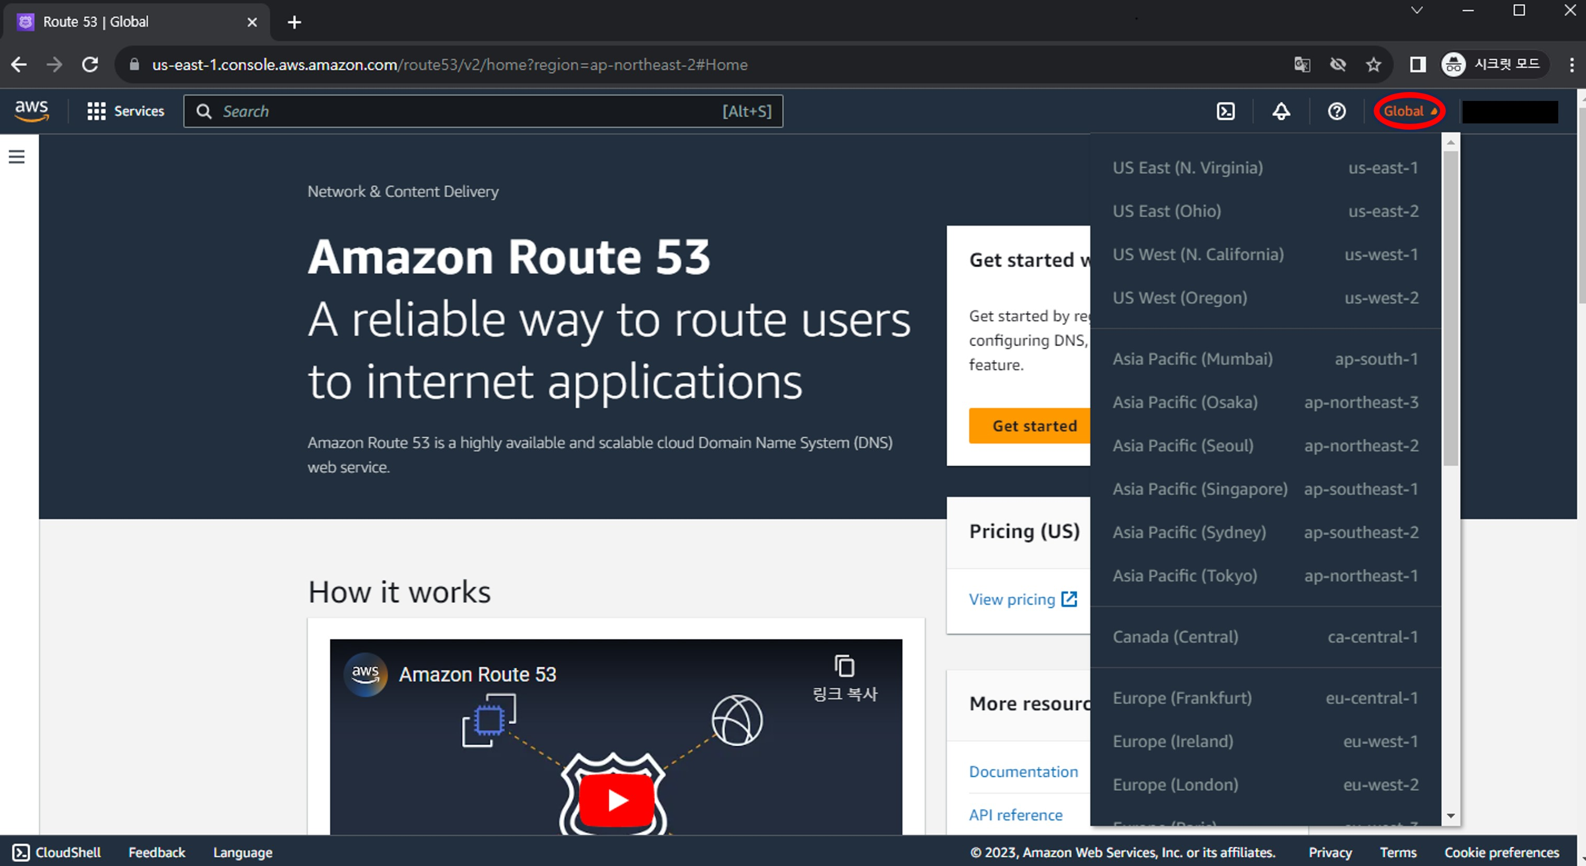
Task: Copy video link using 링크 복사 icon
Action: 844,667
